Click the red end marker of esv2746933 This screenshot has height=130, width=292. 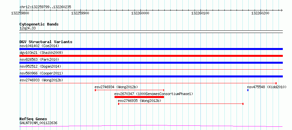click(276, 83)
